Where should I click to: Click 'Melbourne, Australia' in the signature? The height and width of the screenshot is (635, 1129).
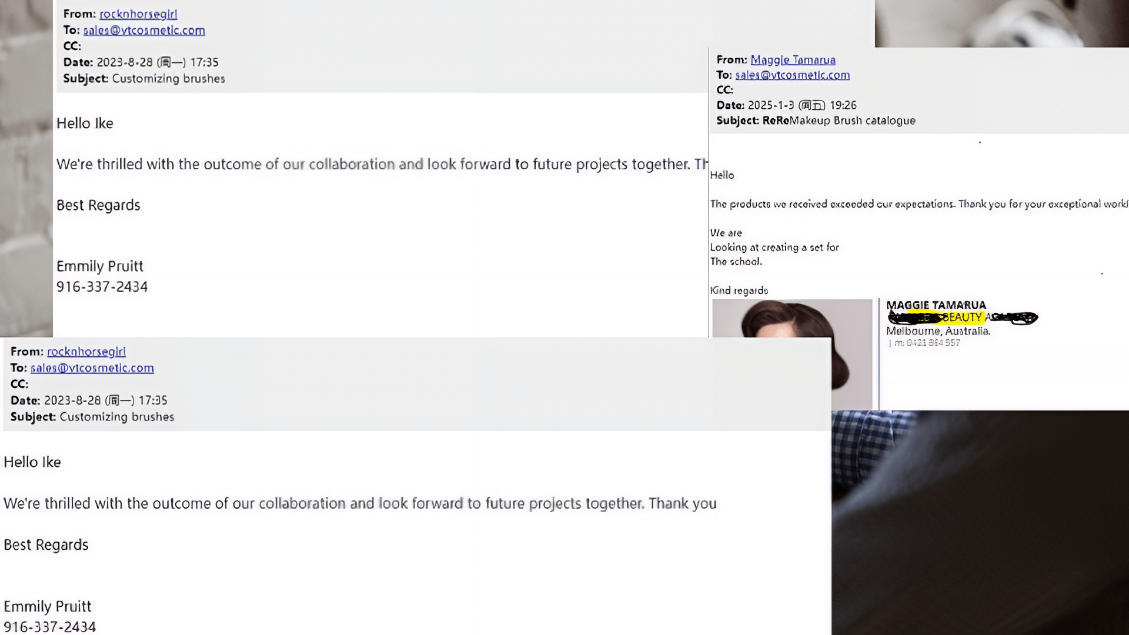[x=938, y=331]
